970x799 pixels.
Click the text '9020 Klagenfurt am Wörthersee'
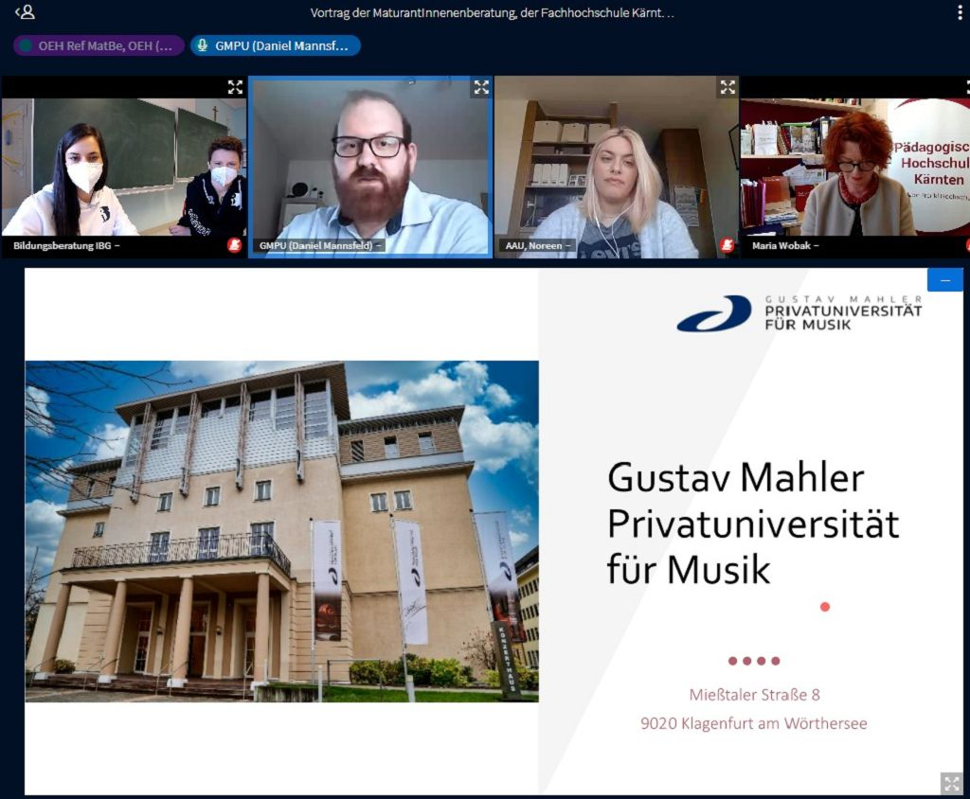753,723
